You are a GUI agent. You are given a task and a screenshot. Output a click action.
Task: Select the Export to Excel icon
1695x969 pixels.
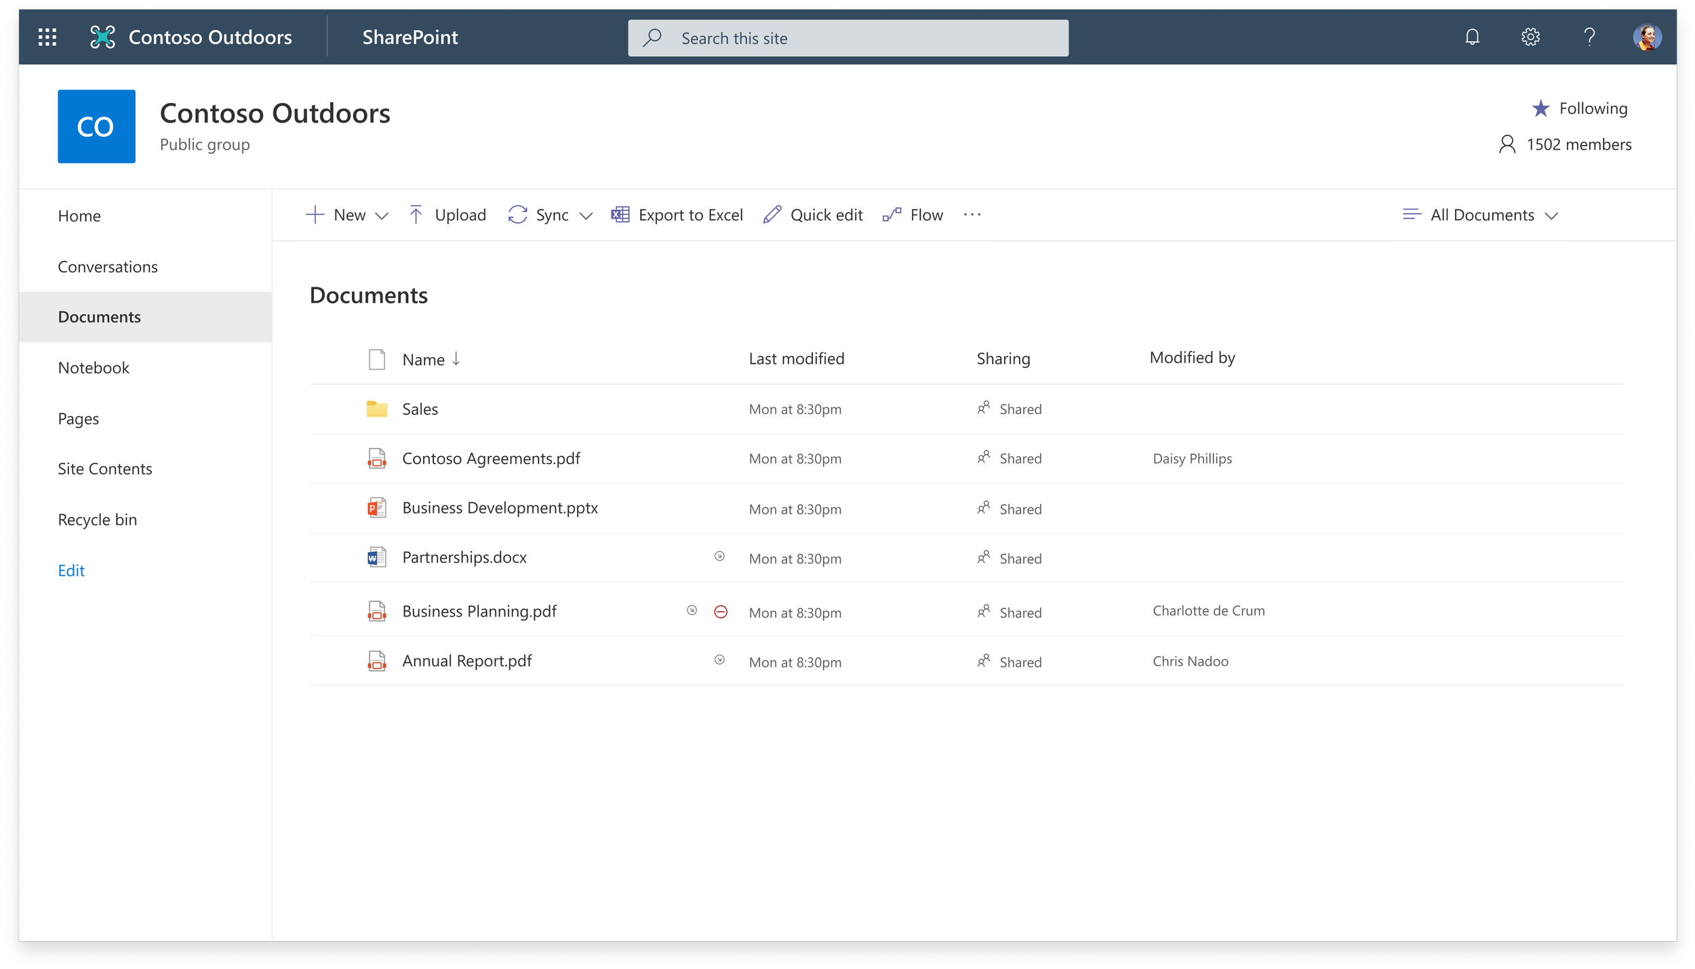tap(620, 215)
